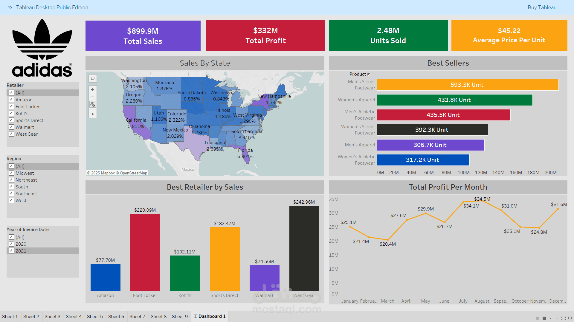574x322 pixels.
Task: Toggle the South region checkbox
Action: pyautogui.click(x=11, y=187)
